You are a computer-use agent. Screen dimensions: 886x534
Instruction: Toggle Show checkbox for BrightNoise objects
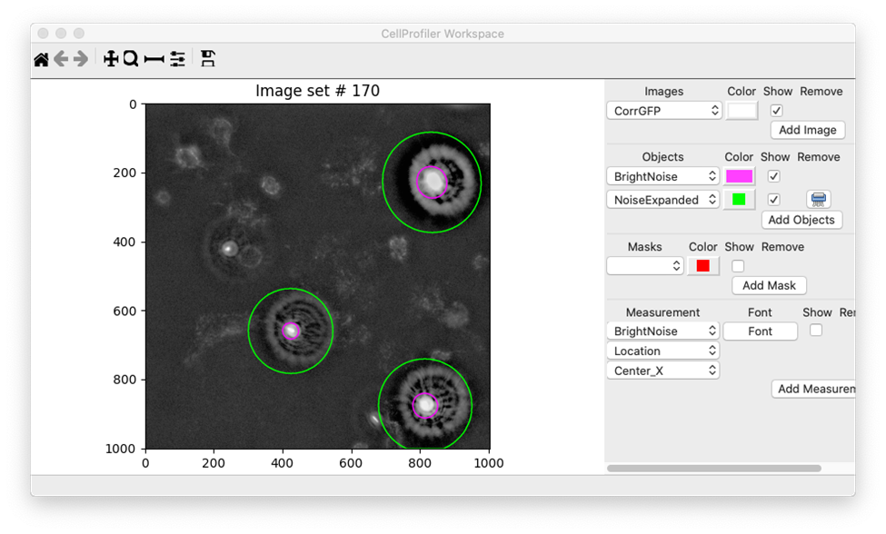(773, 176)
